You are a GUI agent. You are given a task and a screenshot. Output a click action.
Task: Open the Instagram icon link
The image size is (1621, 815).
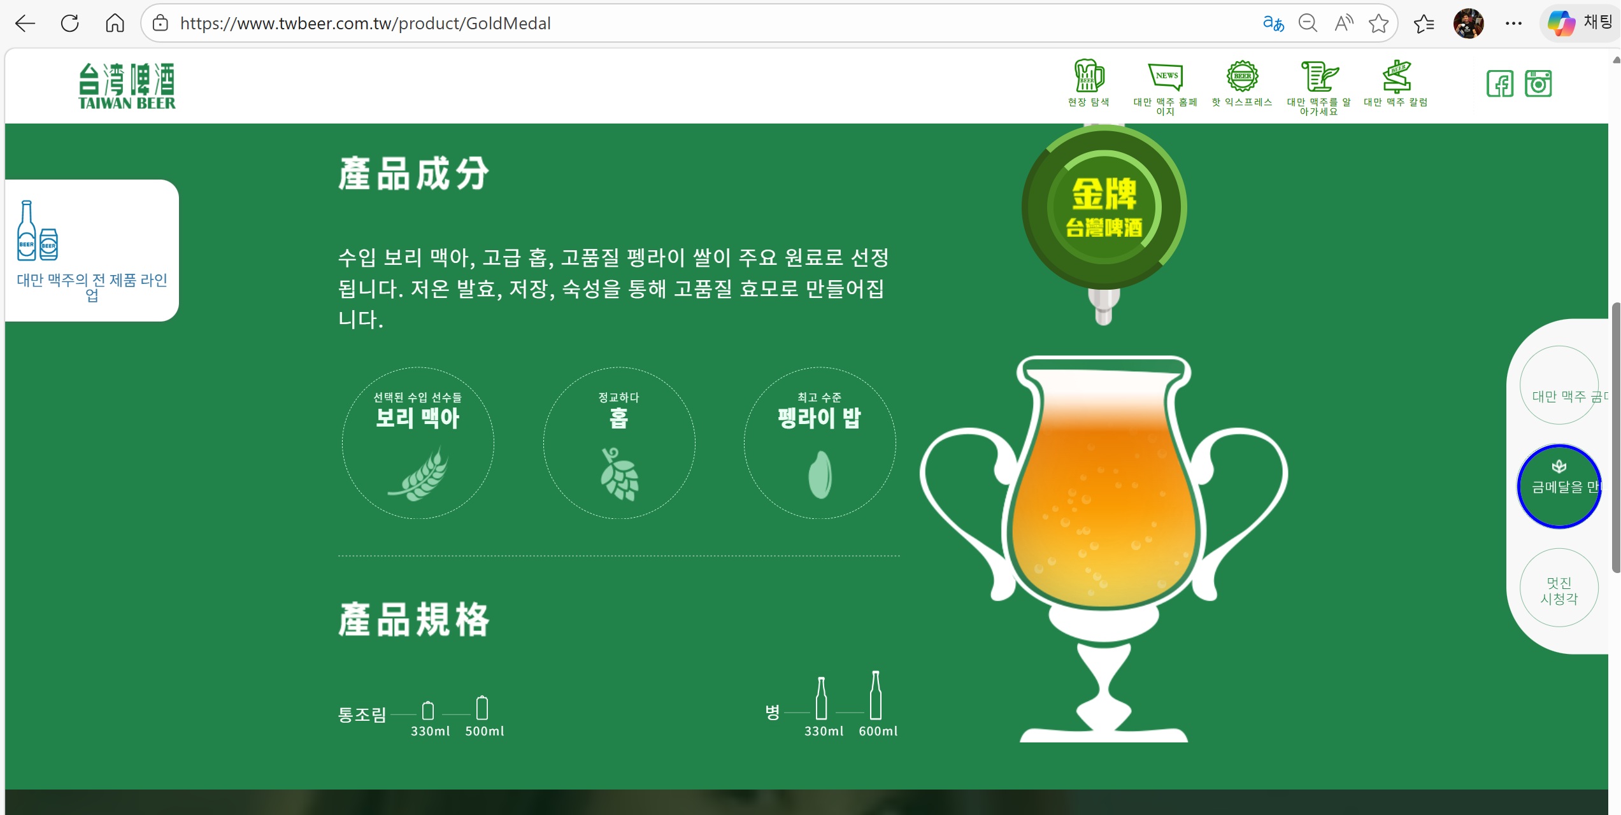point(1538,84)
